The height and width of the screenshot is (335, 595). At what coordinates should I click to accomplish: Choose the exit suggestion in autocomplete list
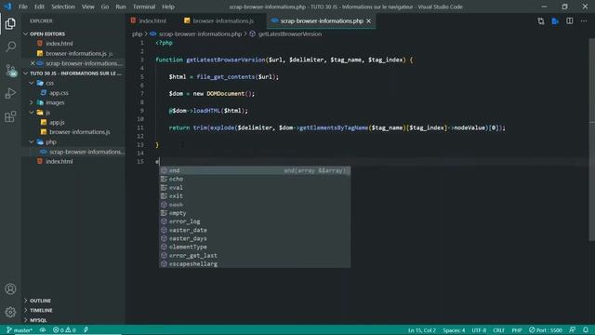pyautogui.click(x=255, y=196)
